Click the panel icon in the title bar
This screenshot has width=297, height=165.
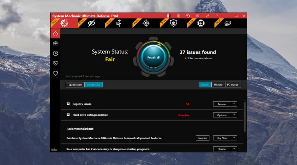click(x=169, y=16)
